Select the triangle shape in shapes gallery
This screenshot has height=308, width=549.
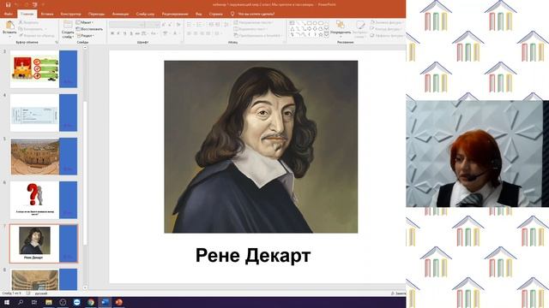pos(292,29)
